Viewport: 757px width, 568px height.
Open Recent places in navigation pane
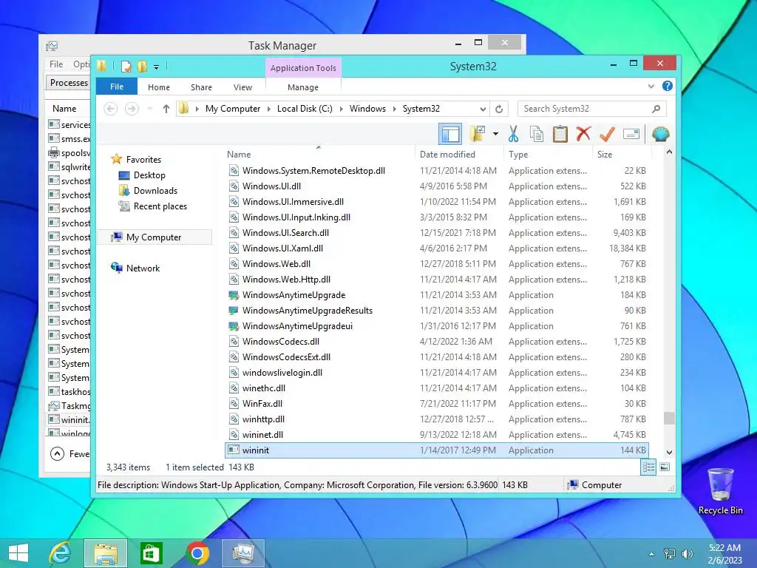tap(160, 206)
